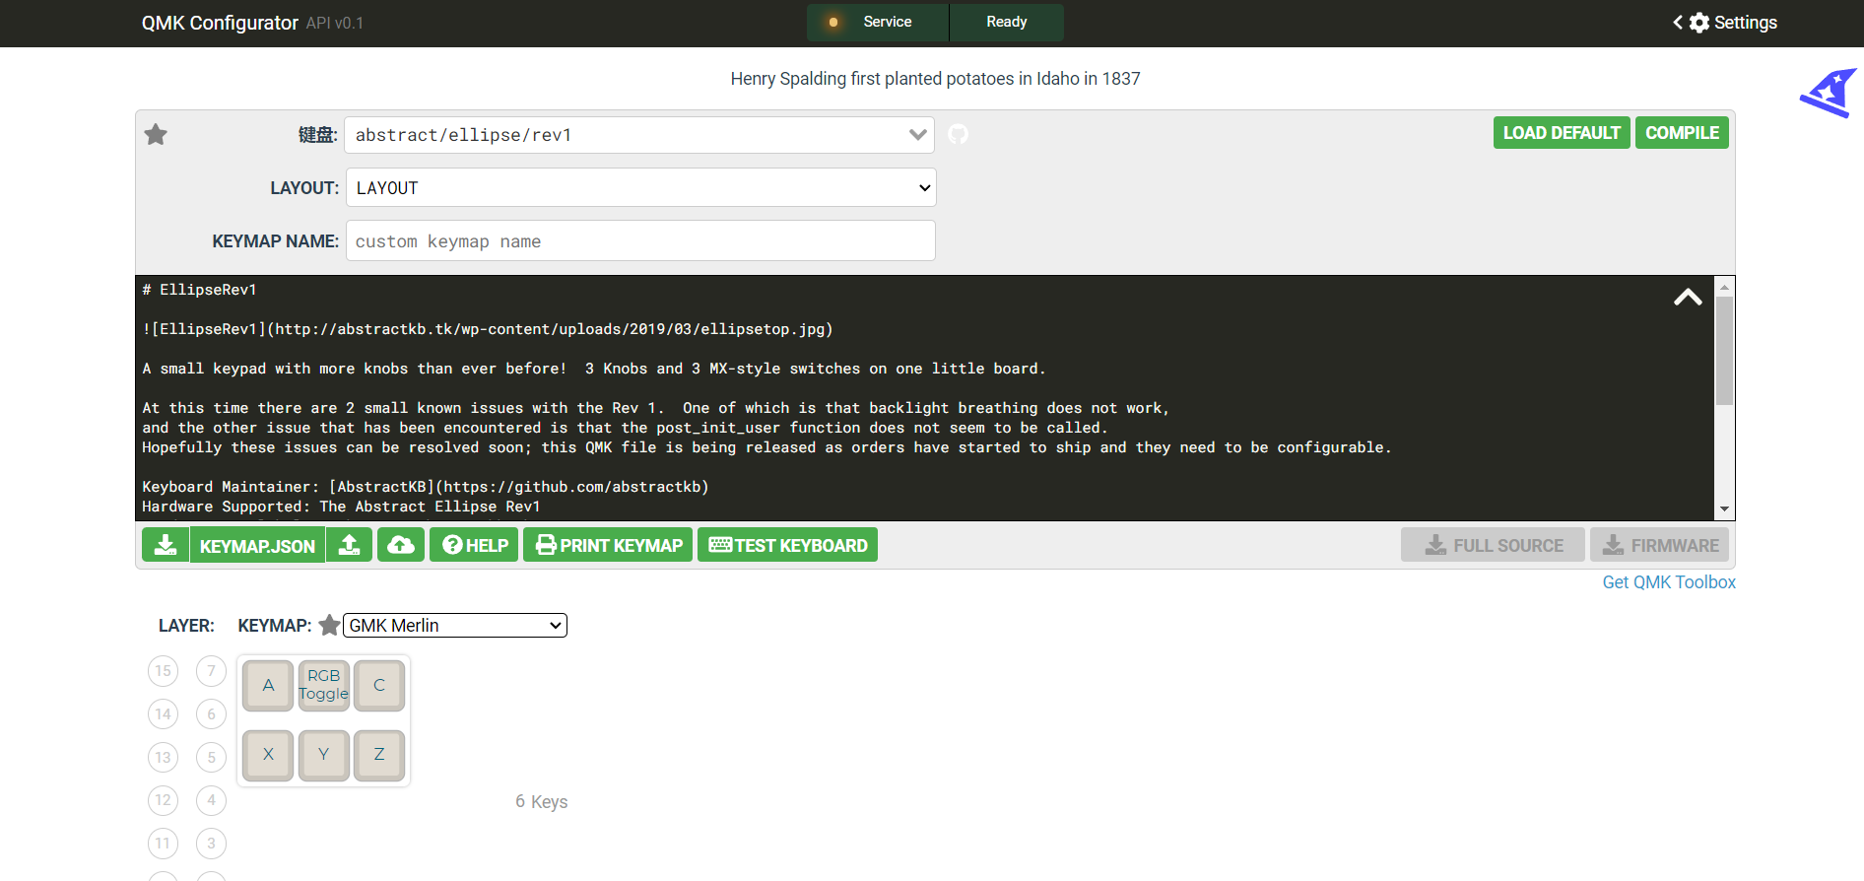
Task: Select layer 15
Action: [x=164, y=671]
